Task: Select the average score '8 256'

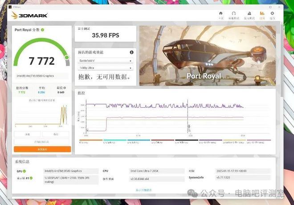Action: pos(41,92)
